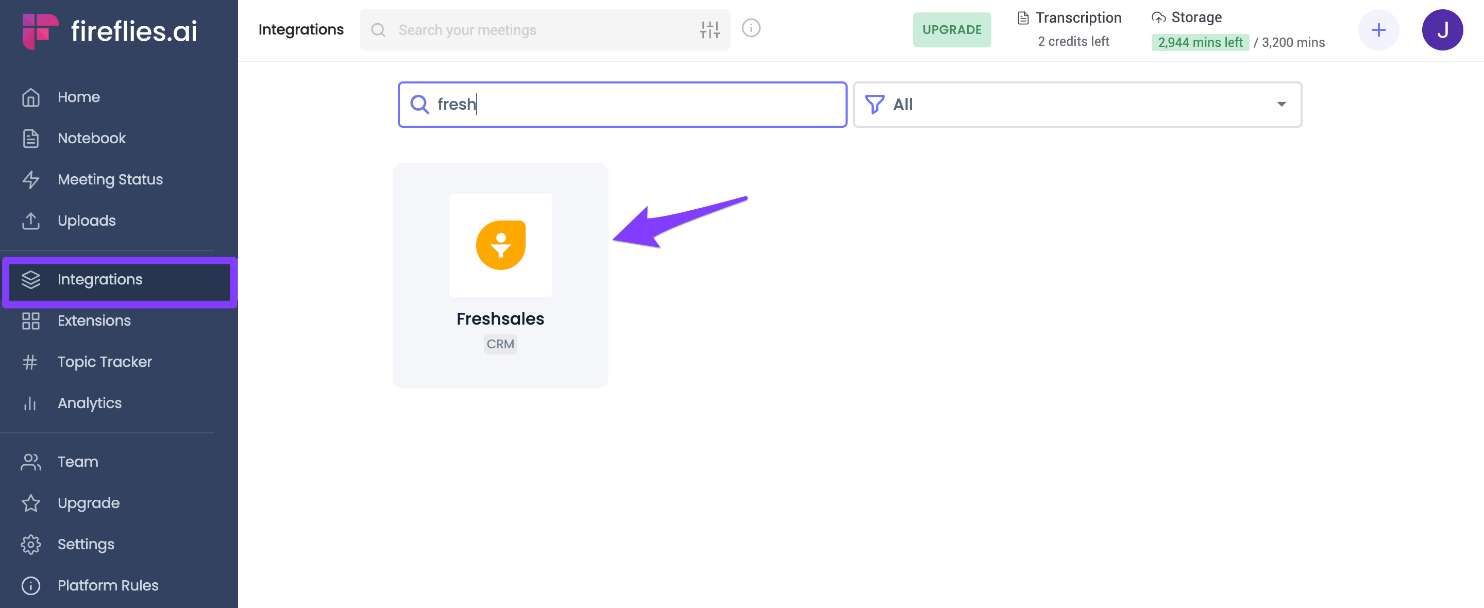Click the info circle icon
The image size is (1484, 608).
(x=751, y=28)
